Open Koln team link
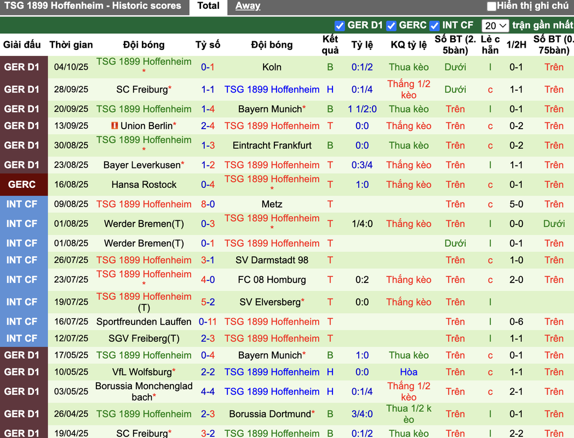Image resolution: width=574 pixels, height=438 pixels. [272, 67]
